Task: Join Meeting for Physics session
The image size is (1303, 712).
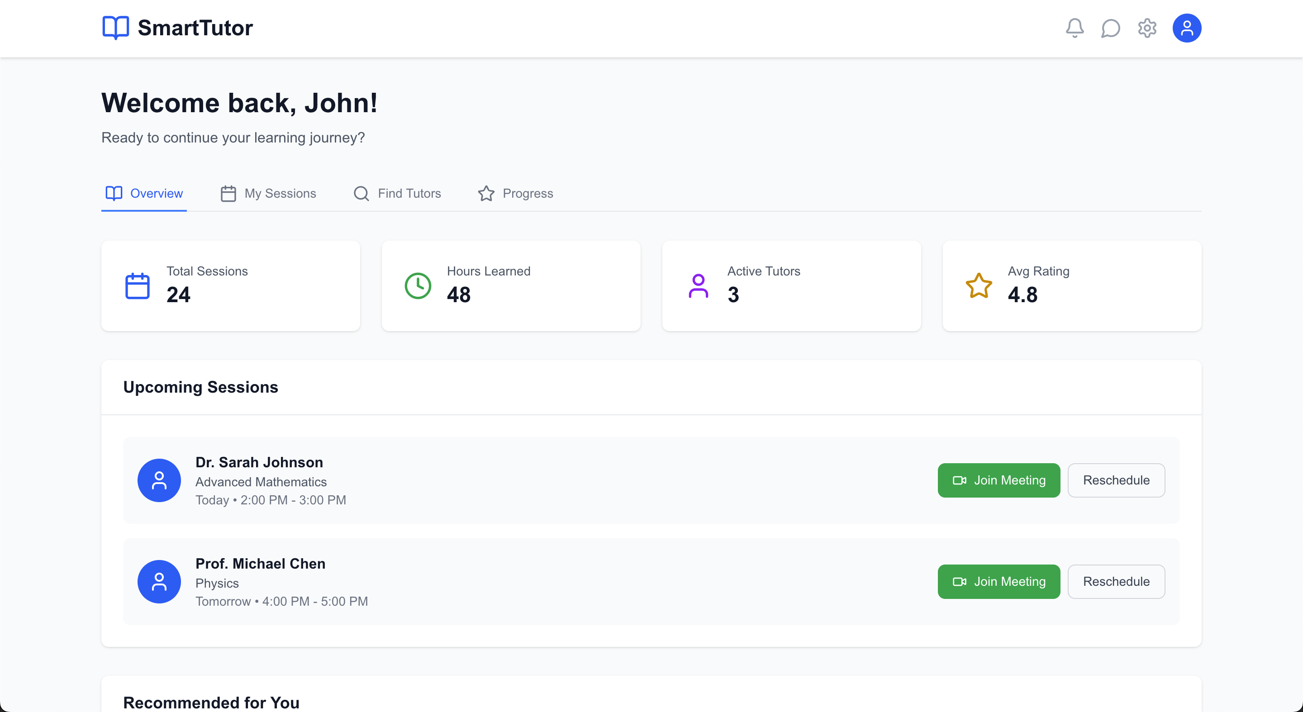Action: (999, 581)
